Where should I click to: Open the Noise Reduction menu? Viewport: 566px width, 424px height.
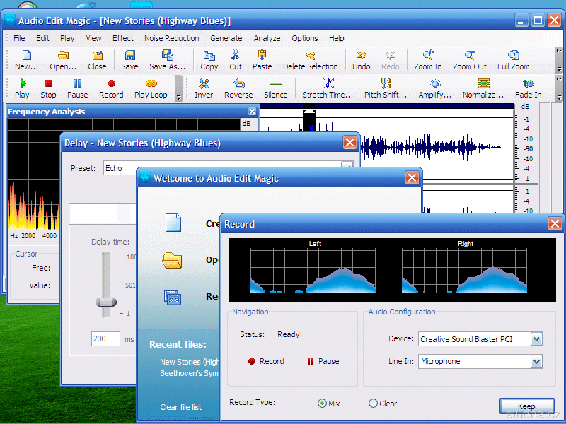(x=171, y=38)
